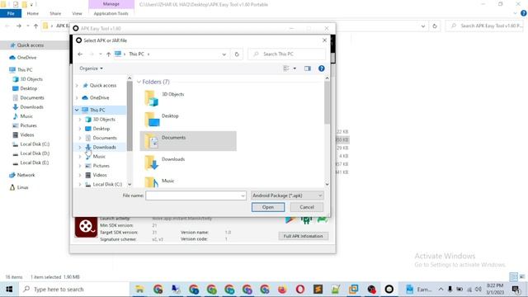Open the dialog help icon
The image size is (528, 297).
pos(322,68)
